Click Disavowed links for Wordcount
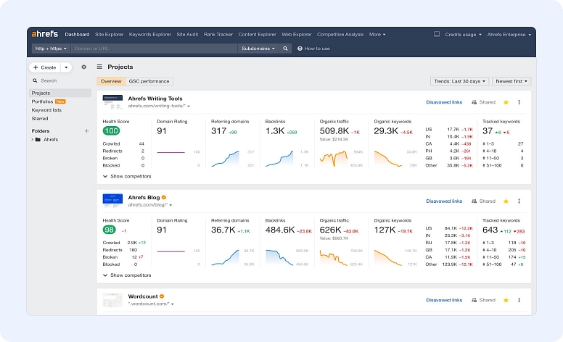The image size is (563, 342). point(444,300)
